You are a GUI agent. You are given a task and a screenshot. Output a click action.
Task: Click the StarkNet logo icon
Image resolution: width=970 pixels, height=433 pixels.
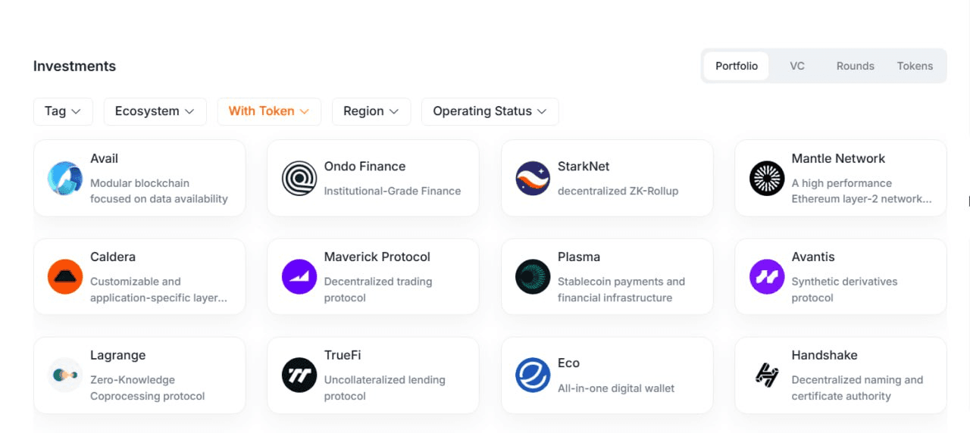(x=533, y=179)
